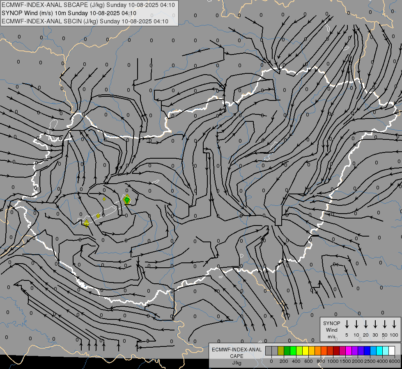Click the 2500 tick label on CAPE scale
This screenshot has width=402, height=369.
coord(370,361)
